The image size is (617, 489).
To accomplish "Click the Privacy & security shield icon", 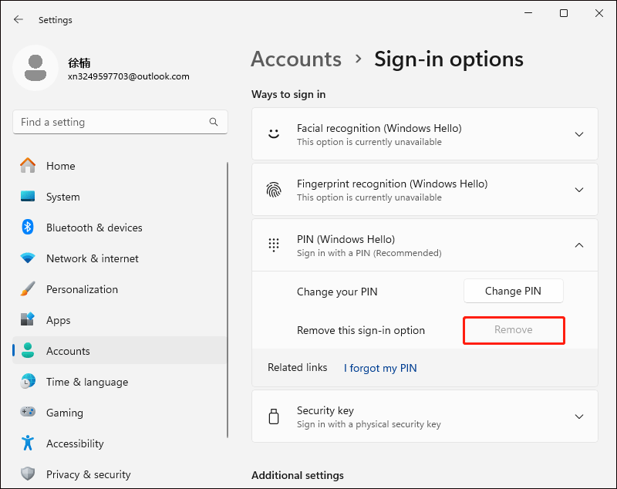I will pyautogui.click(x=28, y=474).
